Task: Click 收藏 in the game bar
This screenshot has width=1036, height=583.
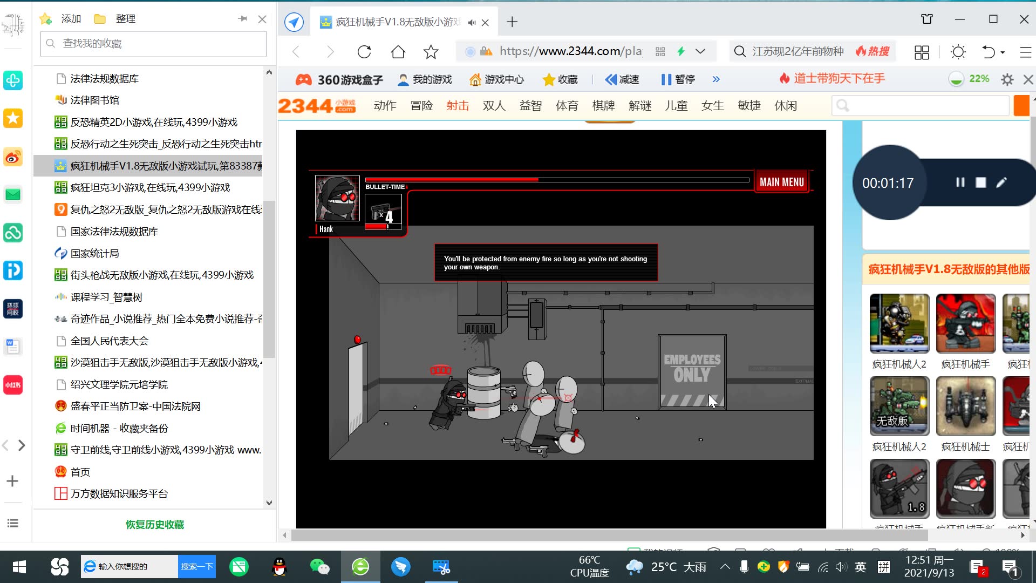Action: [x=560, y=80]
